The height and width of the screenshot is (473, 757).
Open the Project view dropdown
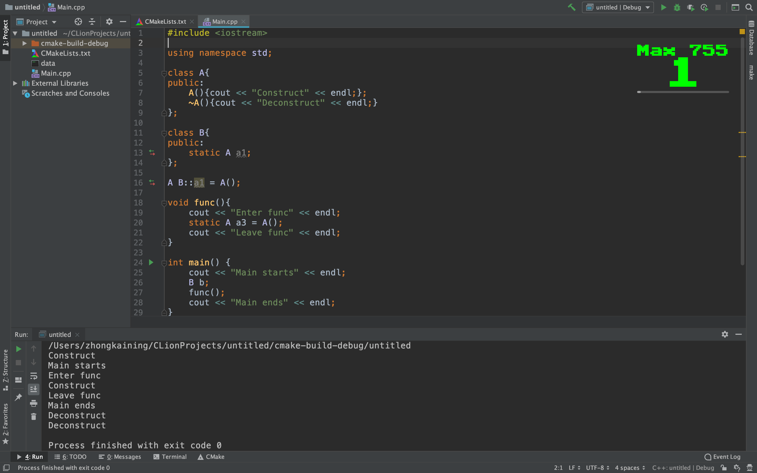(37, 22)
